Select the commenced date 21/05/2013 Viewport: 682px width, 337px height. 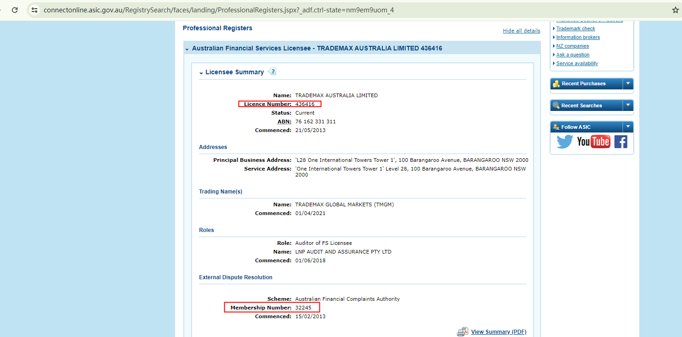310,130
